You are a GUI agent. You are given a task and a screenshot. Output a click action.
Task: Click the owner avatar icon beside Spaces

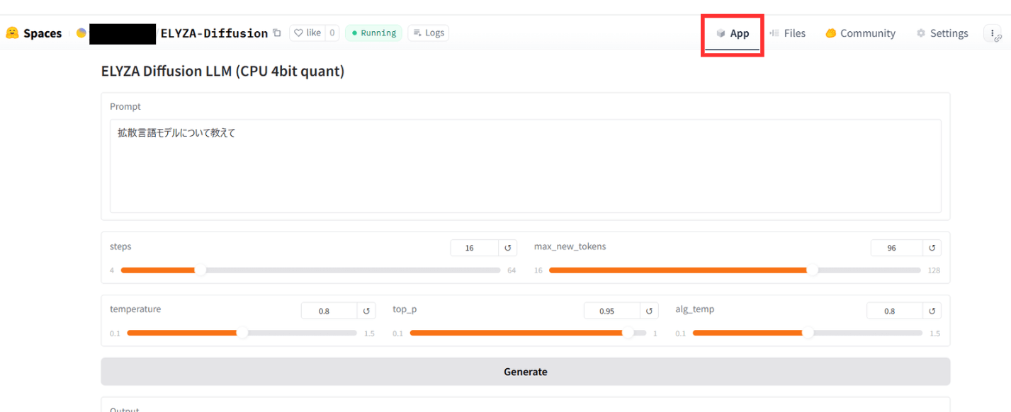point(81,33)
